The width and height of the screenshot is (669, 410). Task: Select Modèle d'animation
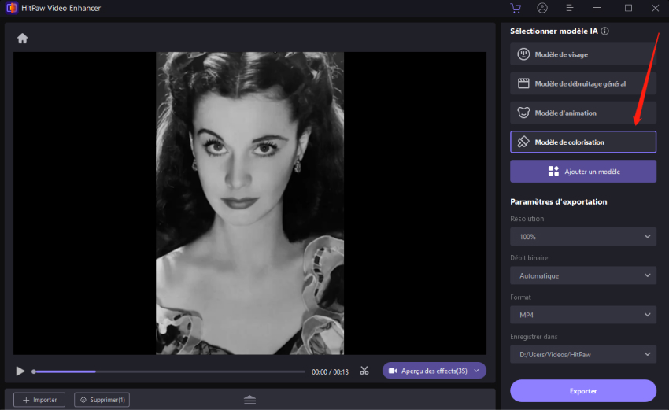pos(582,113)
